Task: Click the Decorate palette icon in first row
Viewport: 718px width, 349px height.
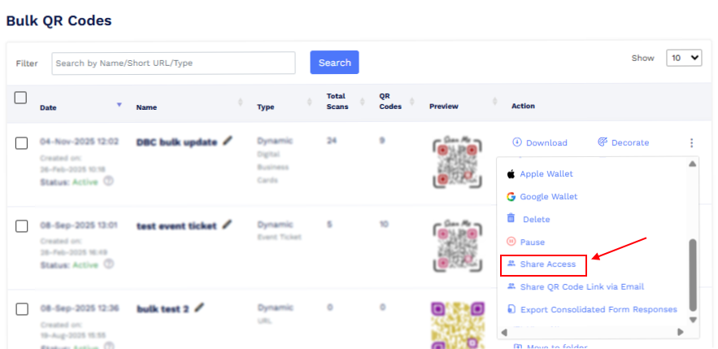Action: click(603, 142)
